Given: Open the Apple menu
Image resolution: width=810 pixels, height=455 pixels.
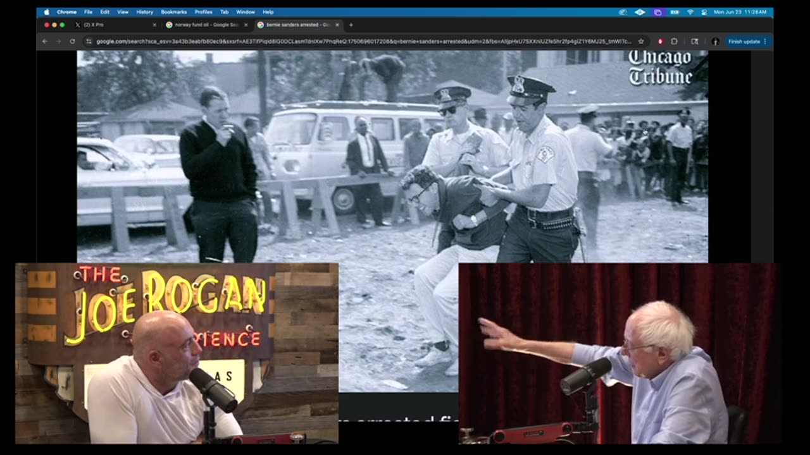Looking at the screenshot, I should coord(46,12).
